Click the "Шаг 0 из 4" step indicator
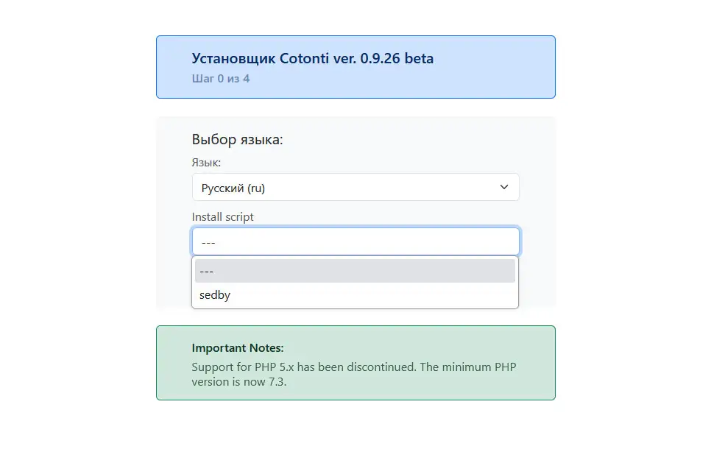Image resolution: width=711 pixels, height=474 pixels. coord(220,78)
